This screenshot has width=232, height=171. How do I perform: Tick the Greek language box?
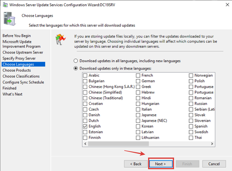click(x=138, y=87)
